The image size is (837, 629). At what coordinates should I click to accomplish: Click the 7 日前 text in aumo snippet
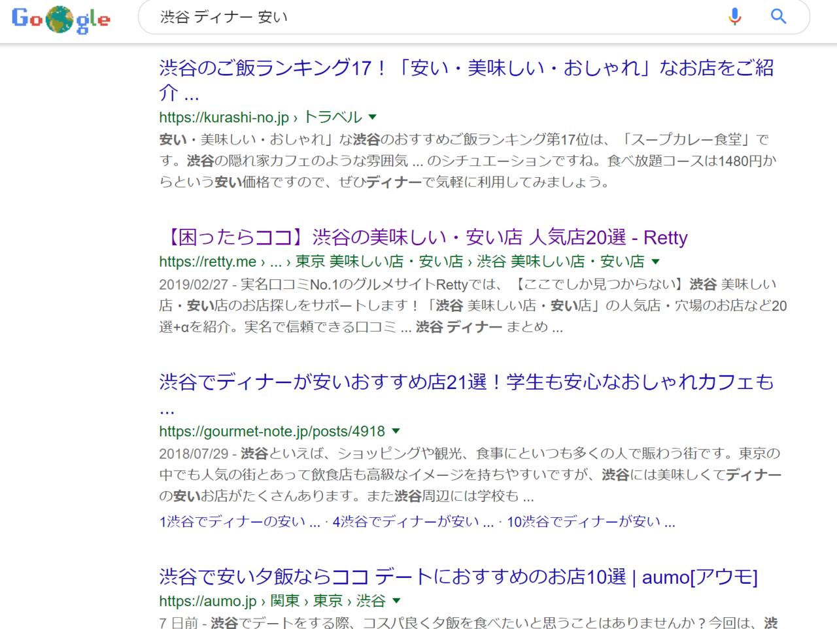[179, 623]
